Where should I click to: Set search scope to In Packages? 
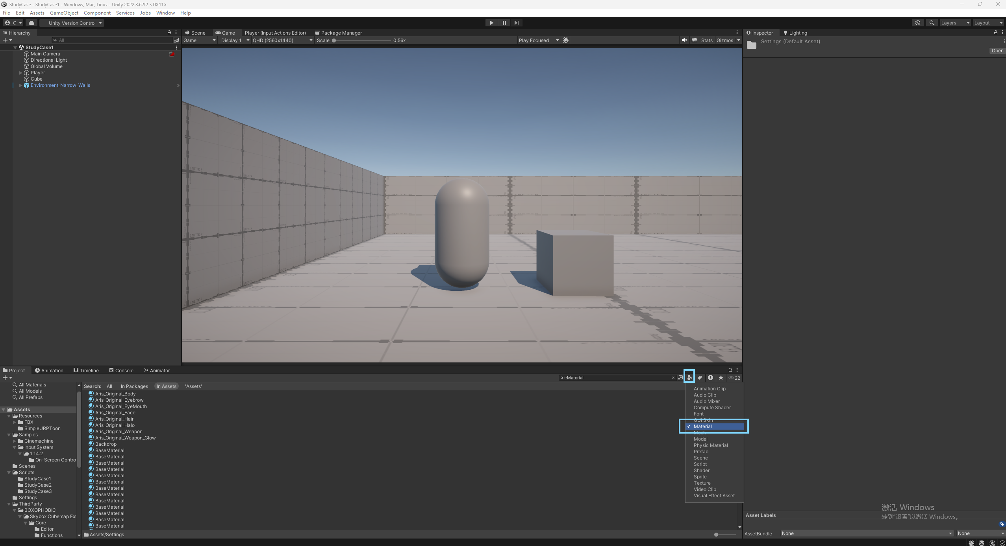[x=134, y=386]
